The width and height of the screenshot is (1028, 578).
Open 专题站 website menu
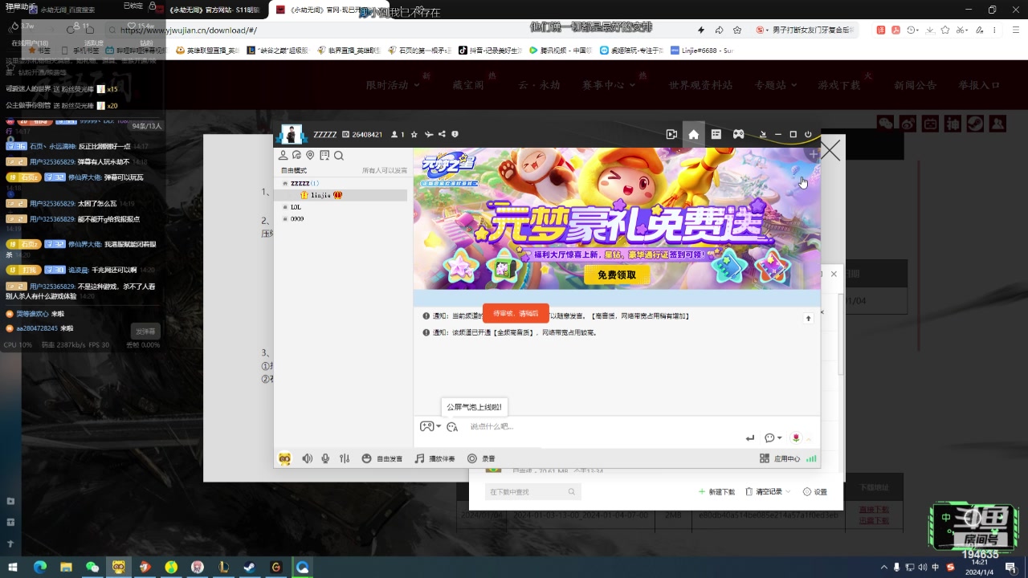775,85
